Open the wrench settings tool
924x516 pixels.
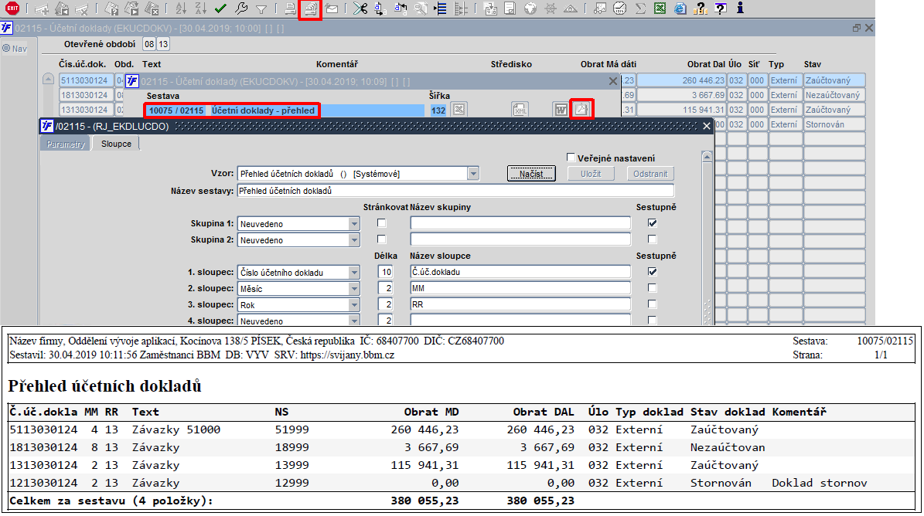point(241,8)
